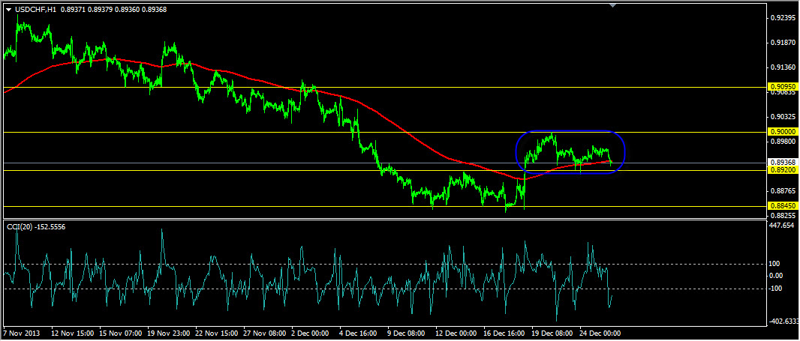Click the 19 Dec 08:00 time label
This screenshot has width=800, height=341.
click(551, 334)
